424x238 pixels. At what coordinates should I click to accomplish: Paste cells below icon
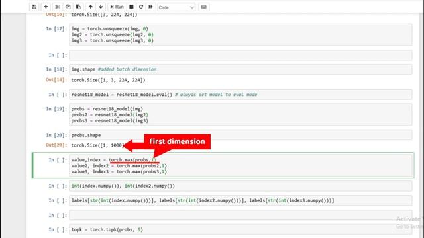78,7
